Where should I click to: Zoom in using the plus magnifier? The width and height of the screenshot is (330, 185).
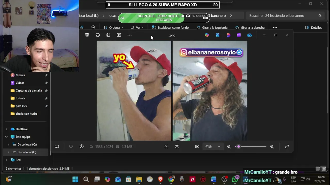[272, 146]
